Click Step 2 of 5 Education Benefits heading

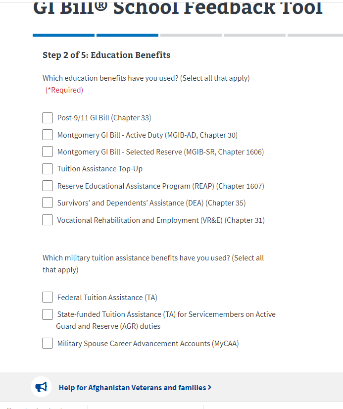point(106,55)
